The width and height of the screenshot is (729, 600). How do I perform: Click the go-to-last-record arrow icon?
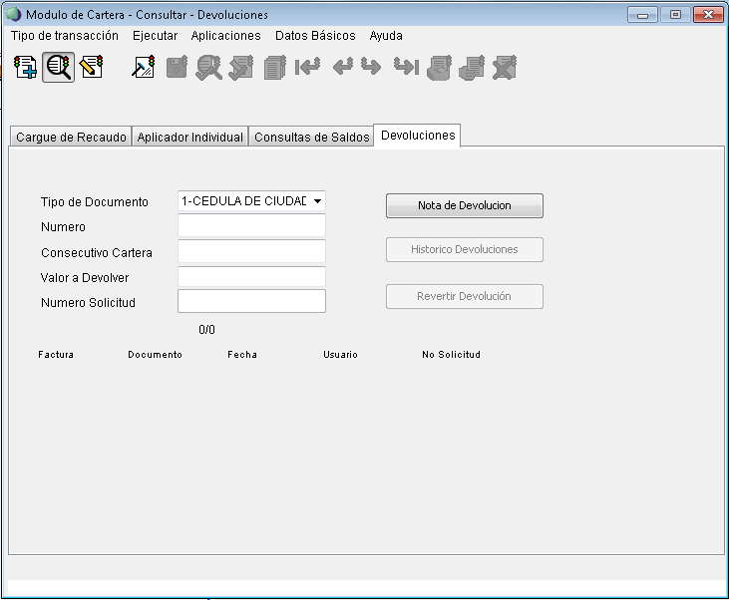(405, 68)
